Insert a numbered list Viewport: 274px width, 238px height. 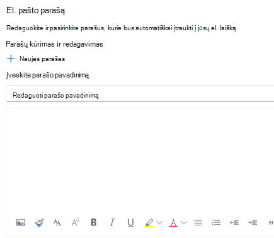point(216,222)
